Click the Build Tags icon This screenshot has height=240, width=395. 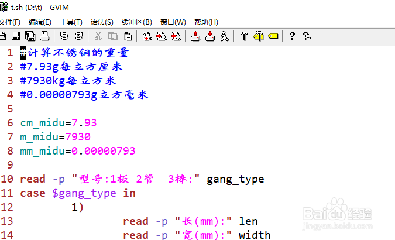[x=259, y=36]
